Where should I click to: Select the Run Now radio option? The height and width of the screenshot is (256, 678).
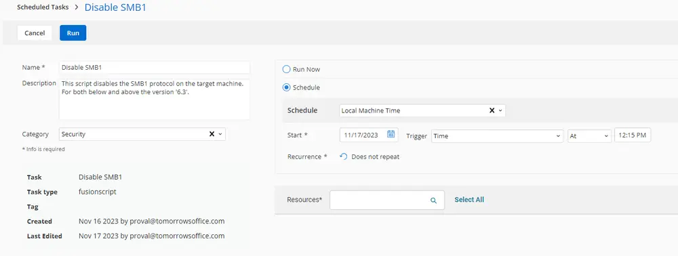pos(286,69)
